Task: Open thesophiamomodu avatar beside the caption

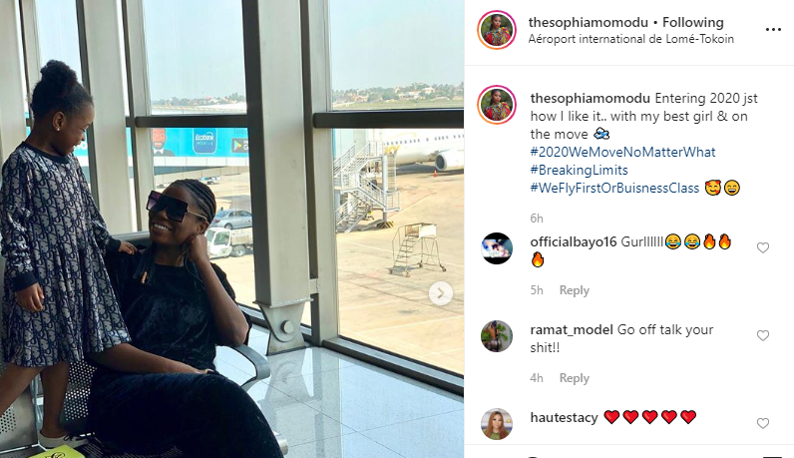Action: coord(497,105)
